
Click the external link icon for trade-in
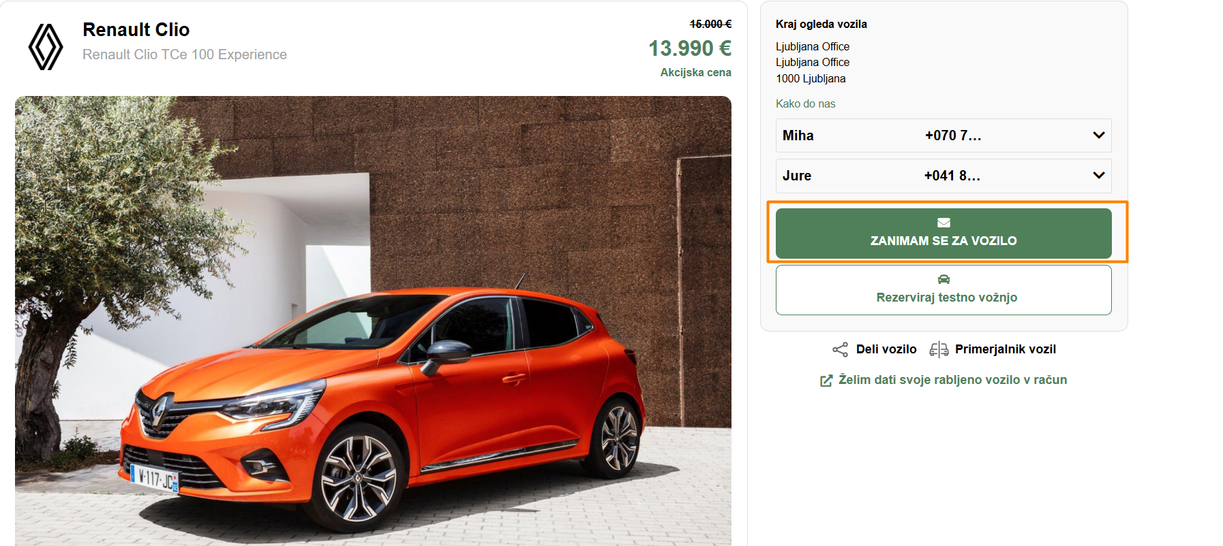point(826,381)
